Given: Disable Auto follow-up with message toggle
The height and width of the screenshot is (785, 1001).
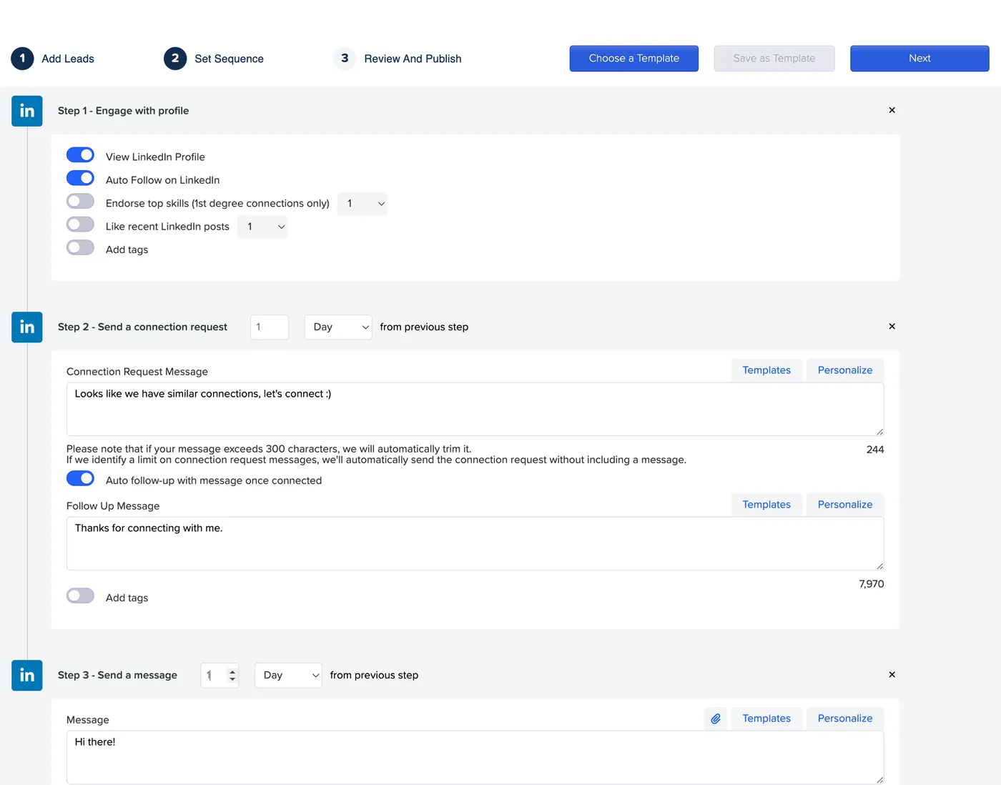Looking at the screenshot, I should (80, 478).
